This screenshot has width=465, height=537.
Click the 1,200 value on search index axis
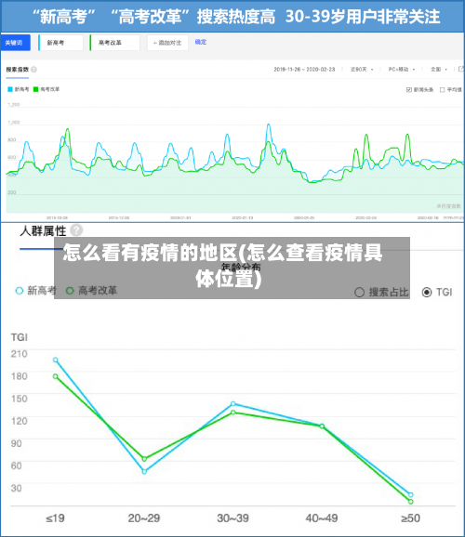14,104
